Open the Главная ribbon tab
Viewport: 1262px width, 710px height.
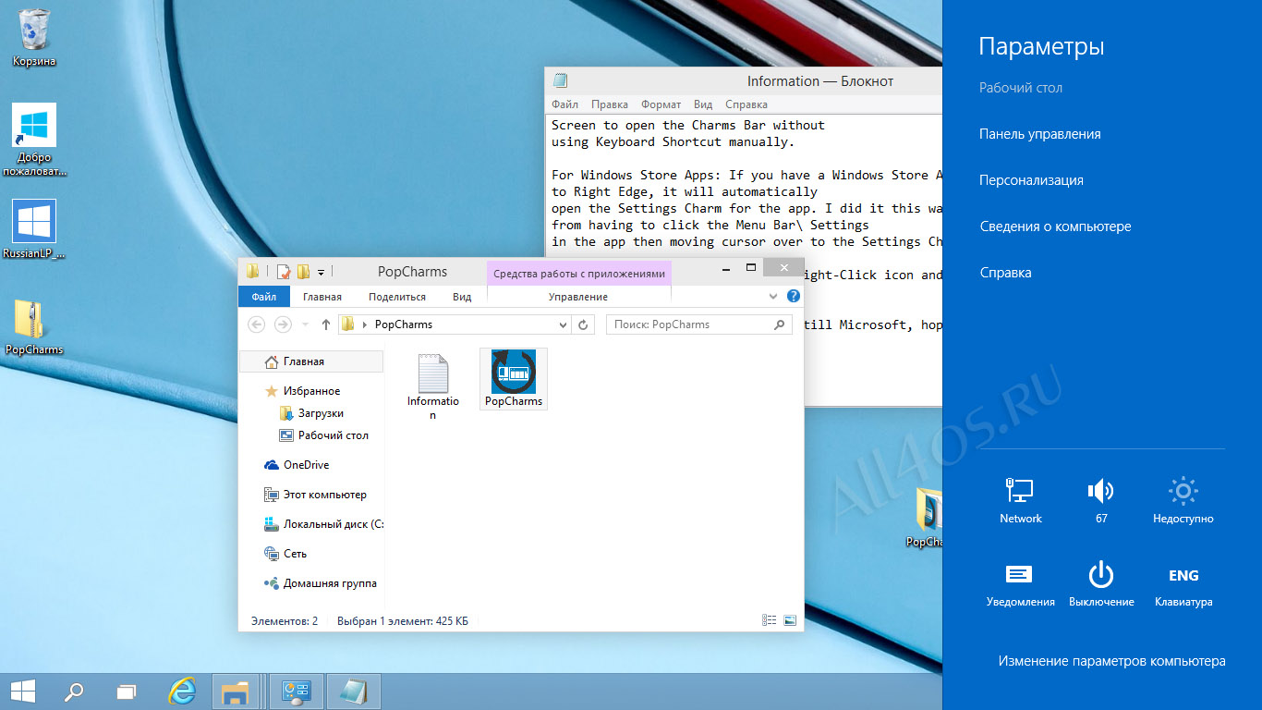coord(322,297)
